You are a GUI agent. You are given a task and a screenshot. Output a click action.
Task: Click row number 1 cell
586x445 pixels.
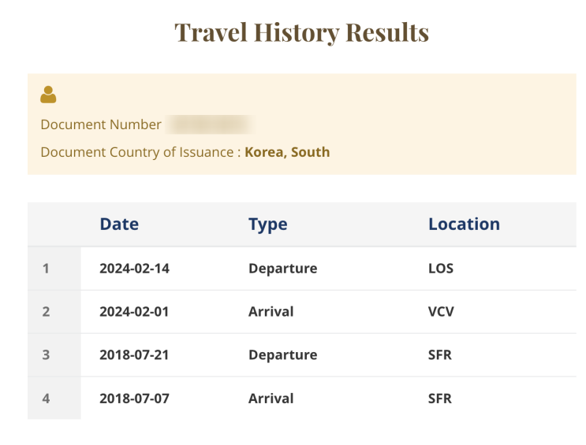(46, 269)
